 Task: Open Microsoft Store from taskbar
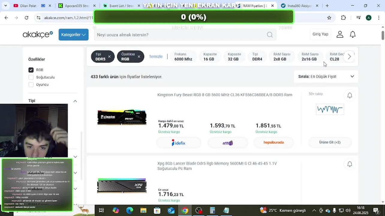coord(157,210)
